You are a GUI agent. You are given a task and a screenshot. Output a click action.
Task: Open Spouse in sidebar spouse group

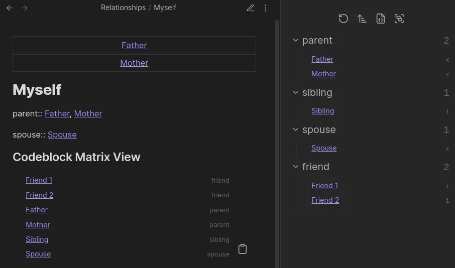click(x=324, y=148)
